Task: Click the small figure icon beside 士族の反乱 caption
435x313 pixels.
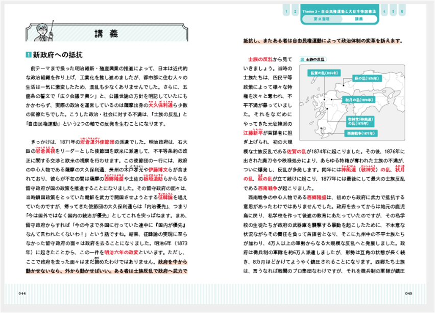Action: tap(303, 59)
